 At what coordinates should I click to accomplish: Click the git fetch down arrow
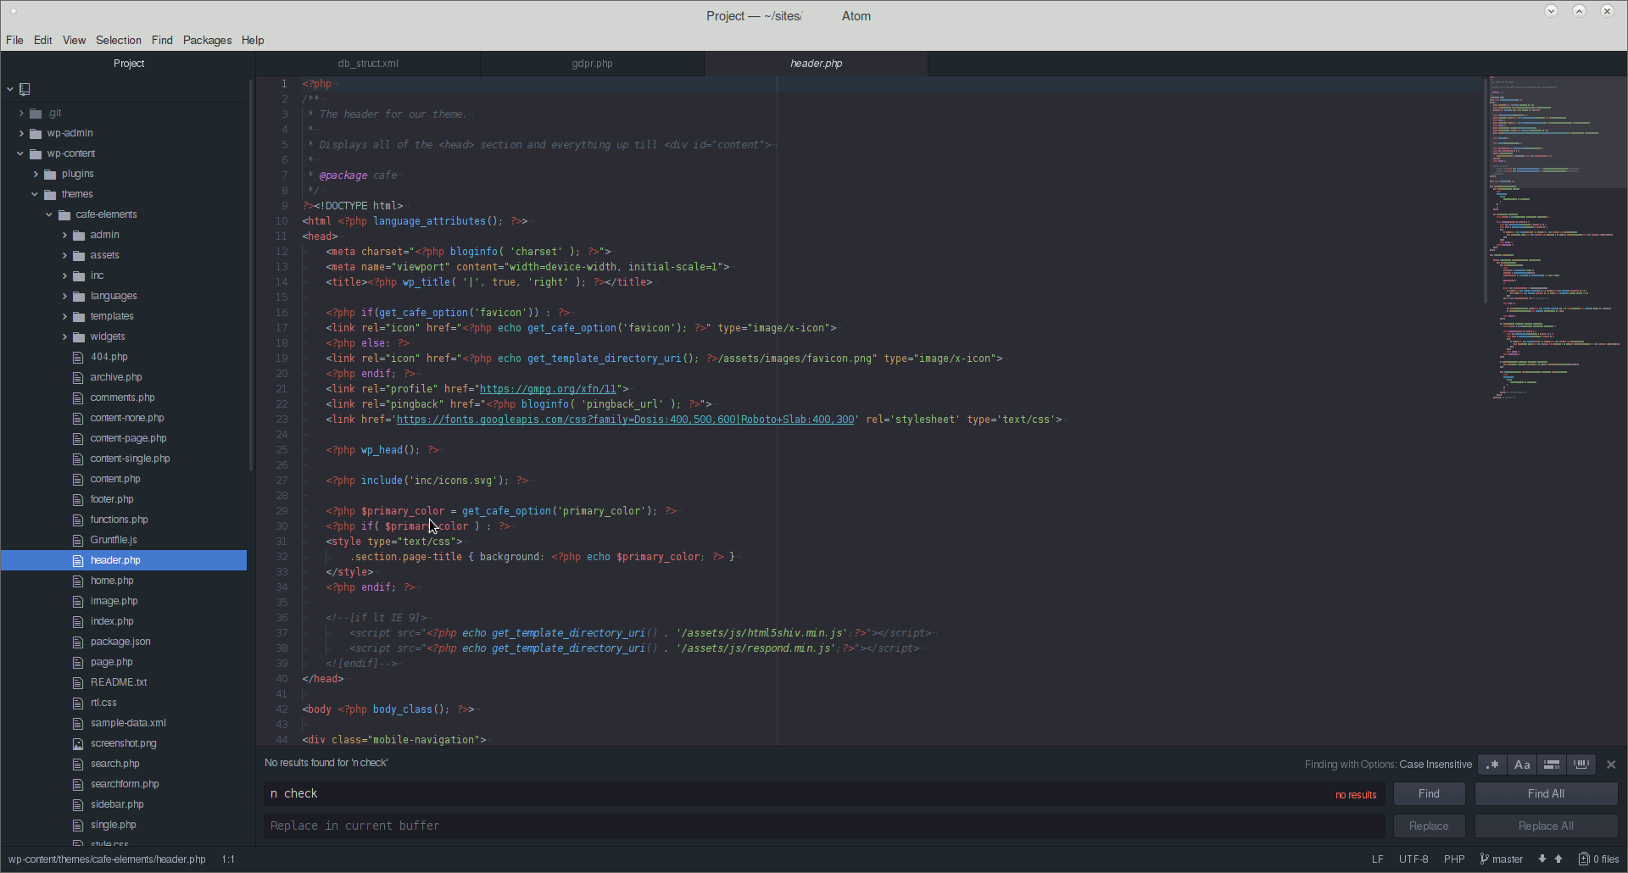1542,859
